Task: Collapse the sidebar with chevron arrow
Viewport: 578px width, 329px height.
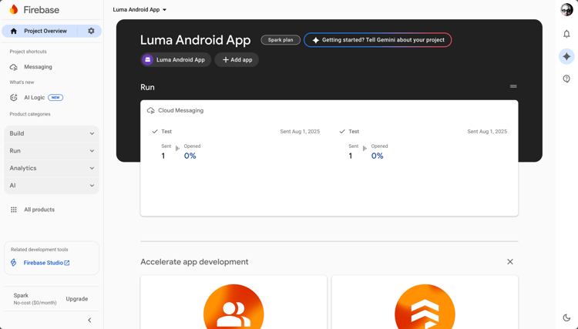Action: (x=89, y=321)
